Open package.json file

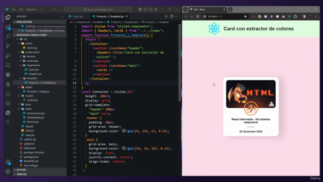[31, 157]
